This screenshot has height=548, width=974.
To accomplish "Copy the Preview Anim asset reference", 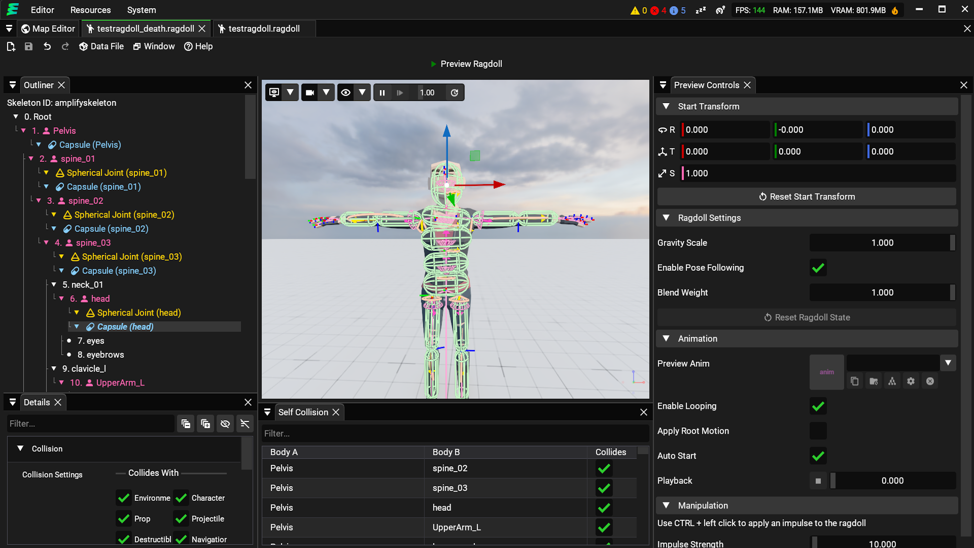I will [855, 381].
